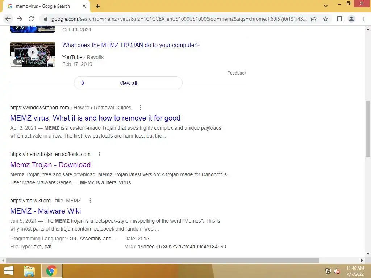371x278 pixels.
Task: Click 'Date: 2015' text
Action: pos(137,239)
